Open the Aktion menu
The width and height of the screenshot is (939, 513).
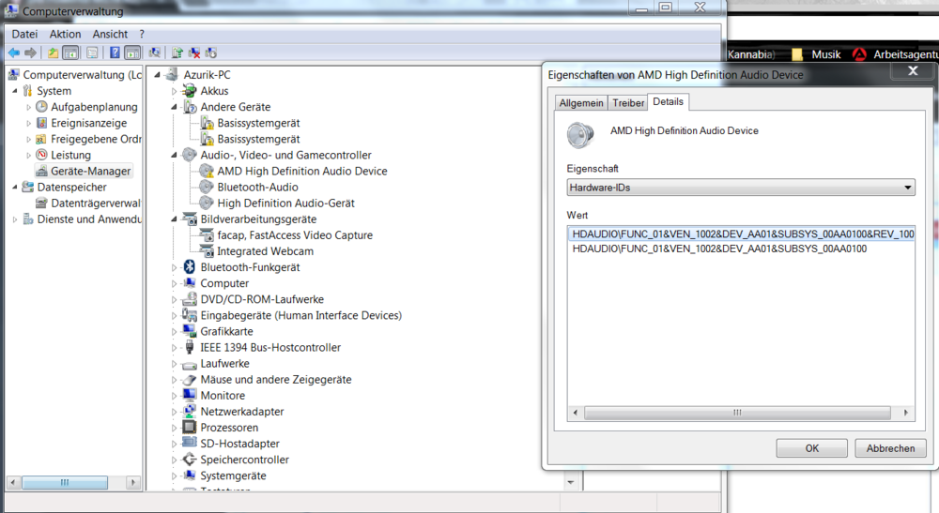tap(65, 34)
